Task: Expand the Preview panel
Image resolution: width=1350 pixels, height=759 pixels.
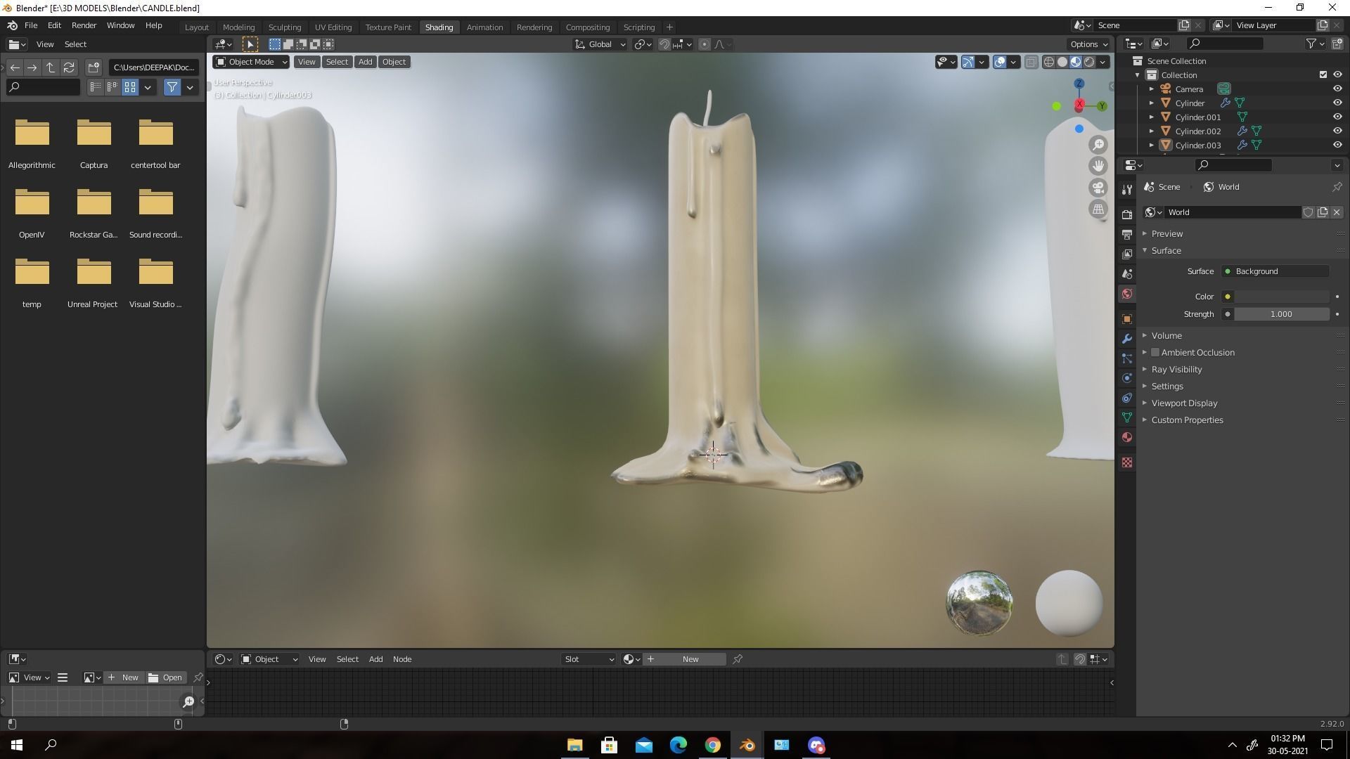Action: point(1167,234)
